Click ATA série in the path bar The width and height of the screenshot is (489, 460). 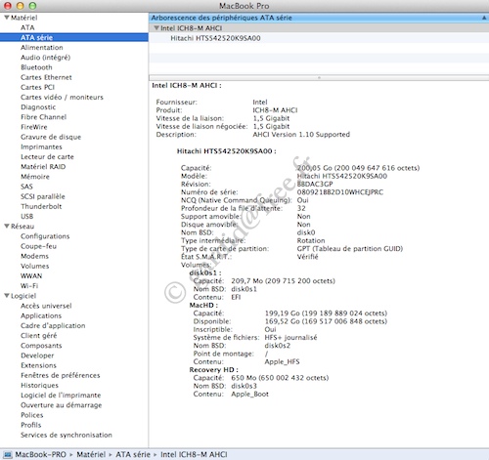tap(133, 454)
